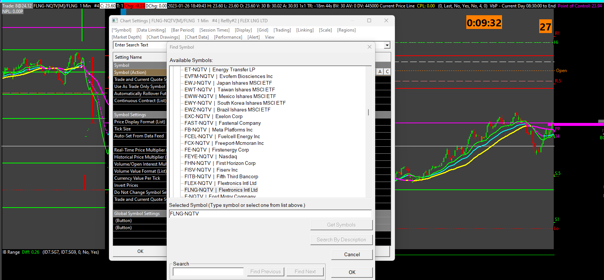
Task: Switch to the [Trading] tab
Action: pyautogui.click(x=282, y=30)
